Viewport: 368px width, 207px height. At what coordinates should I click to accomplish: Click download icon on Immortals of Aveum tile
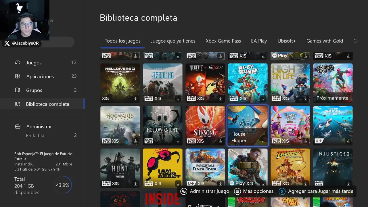263,184
